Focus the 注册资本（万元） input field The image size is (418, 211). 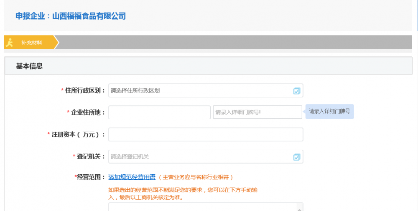pos(206,135)
